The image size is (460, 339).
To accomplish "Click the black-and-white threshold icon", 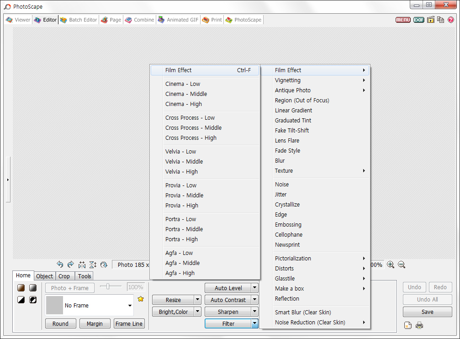I will [21, 300].
